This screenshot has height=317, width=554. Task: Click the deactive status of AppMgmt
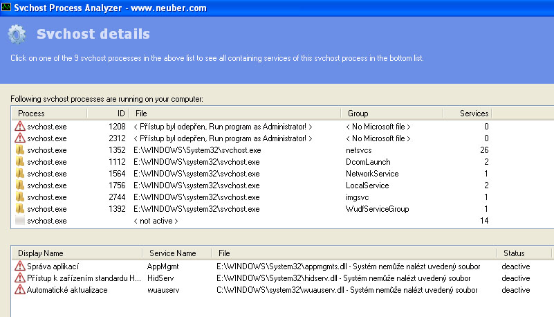coord(516,266)
